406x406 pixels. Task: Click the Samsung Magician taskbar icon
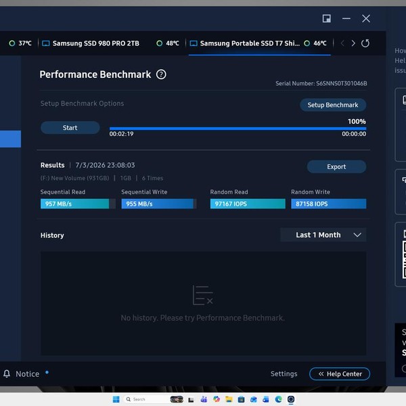(291, 399)
